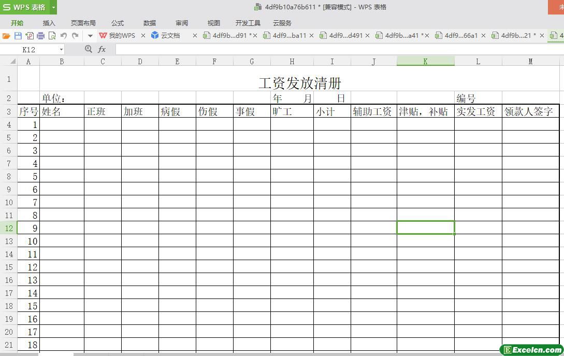Open a file with the folder icon
The image size is (564, 356).
[x=6, y=36]
